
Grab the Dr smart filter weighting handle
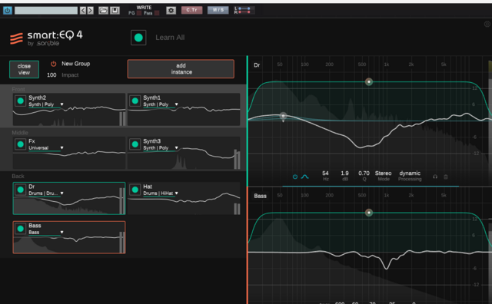[x=369, y=82]
